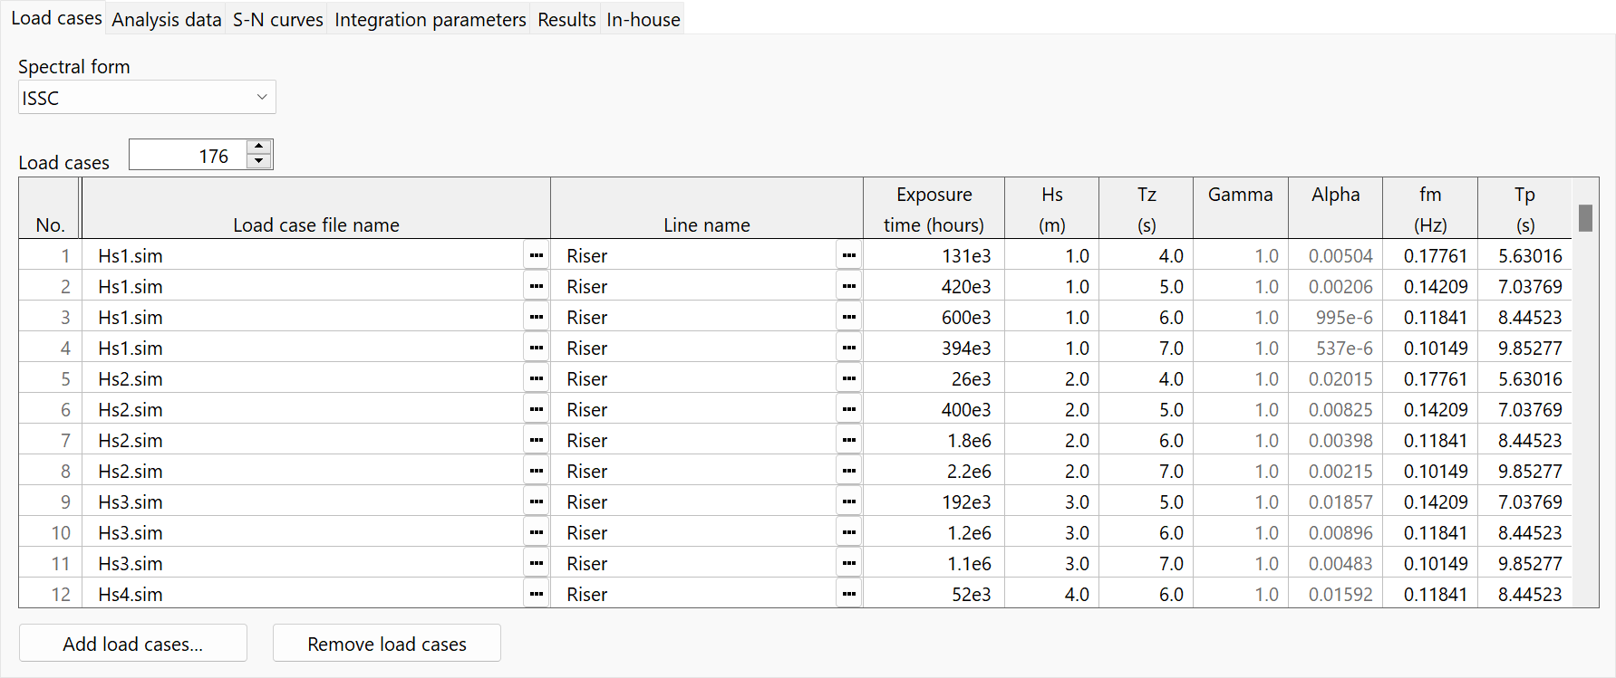1616x678 pixels.
Task: Increase load cases count with up arrow
Action: click(259, 147)
